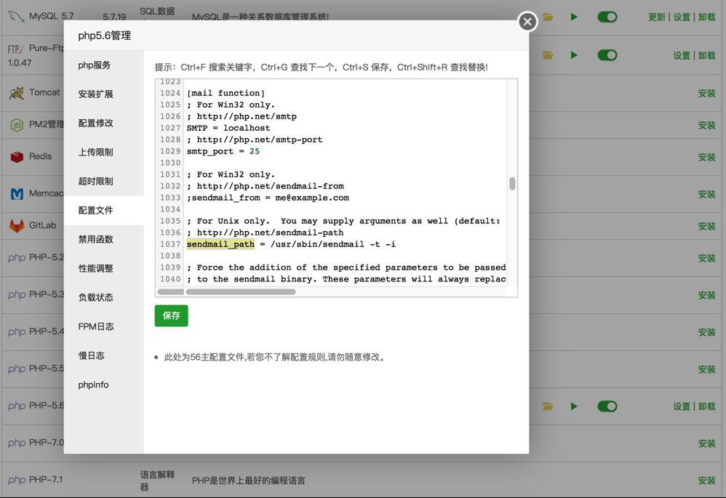
Task: Click 安装 link for PHP-5.3
Action: pos(706,295)
